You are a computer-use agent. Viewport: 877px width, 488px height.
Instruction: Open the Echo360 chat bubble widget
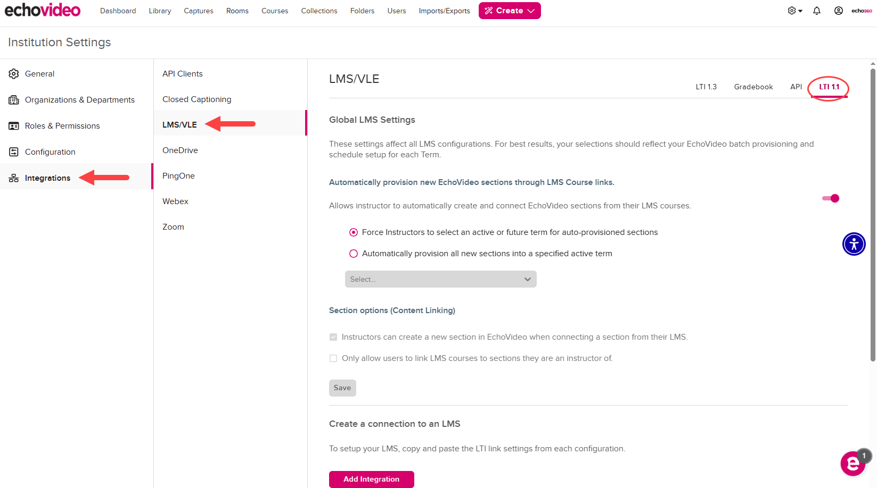(853, 464)
